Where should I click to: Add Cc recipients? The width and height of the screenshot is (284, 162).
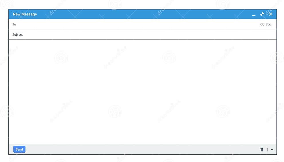point(262,24)
